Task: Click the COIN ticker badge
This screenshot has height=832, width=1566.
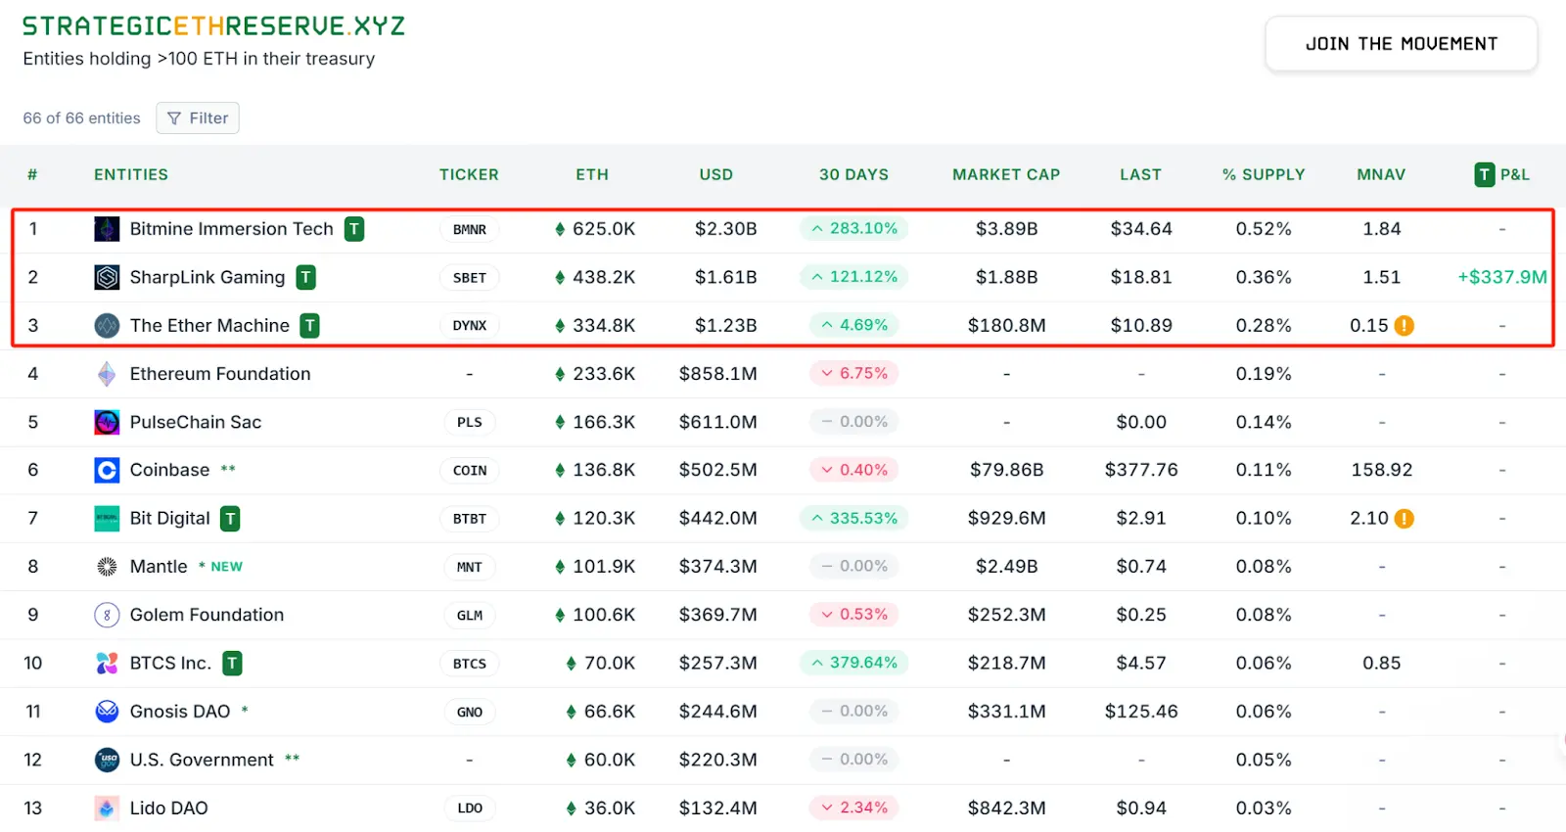Action: (470, 470)
